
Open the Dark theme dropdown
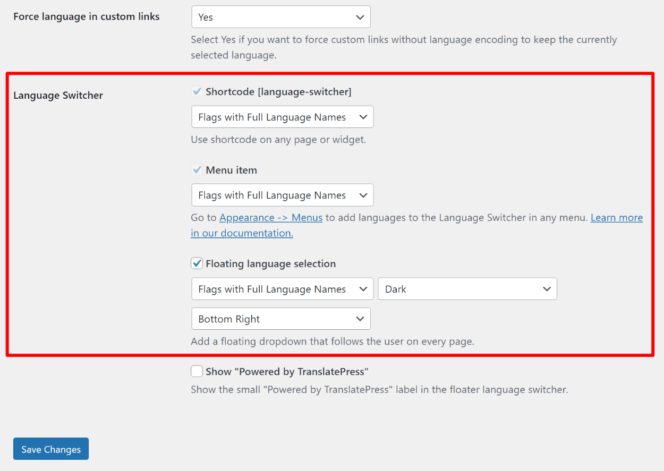click(467, 289)
